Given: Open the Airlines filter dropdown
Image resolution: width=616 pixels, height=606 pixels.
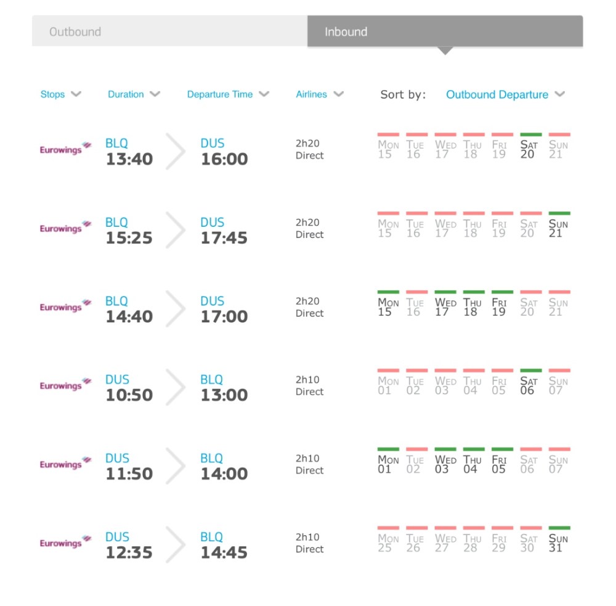Looking at the screenshot, I should [x=319, y=94].
